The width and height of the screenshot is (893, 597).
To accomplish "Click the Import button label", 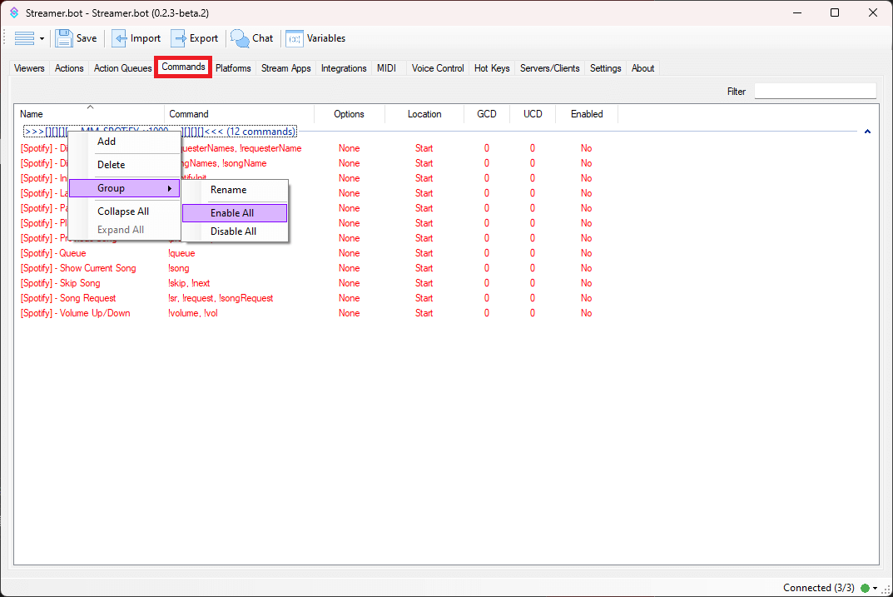I will pos(145,38).
